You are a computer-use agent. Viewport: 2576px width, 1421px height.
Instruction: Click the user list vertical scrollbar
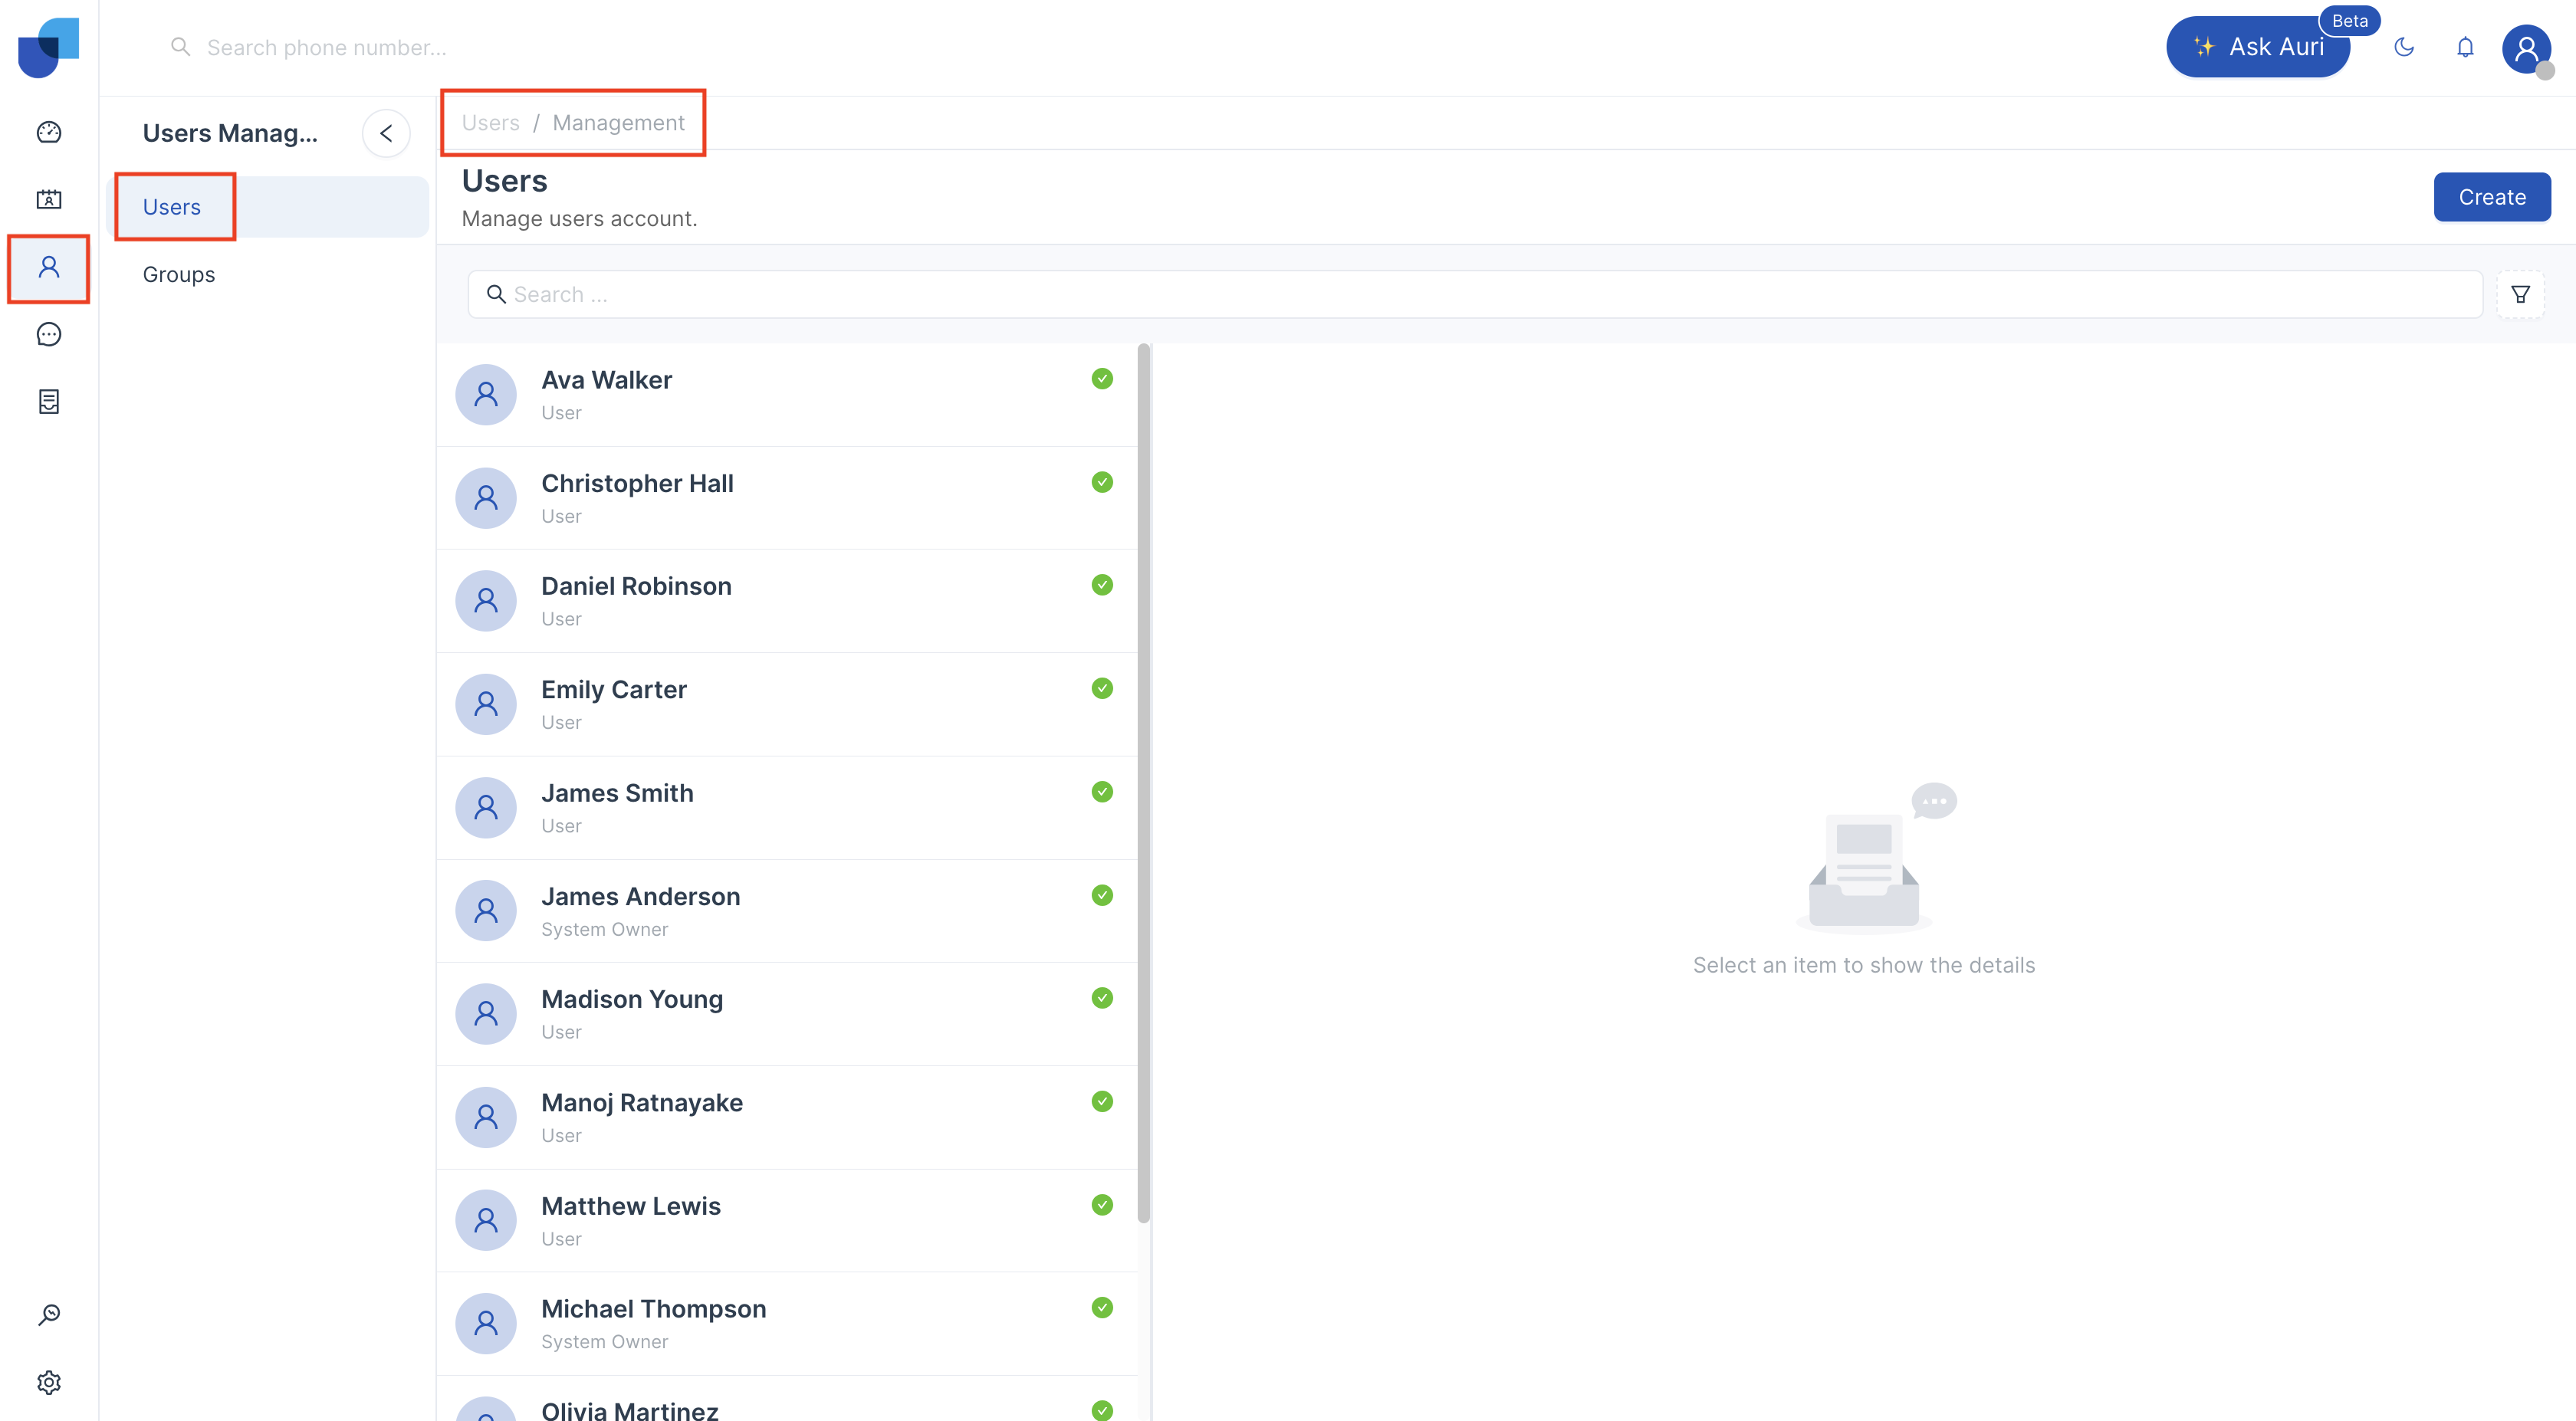(x=1143, y=782)
